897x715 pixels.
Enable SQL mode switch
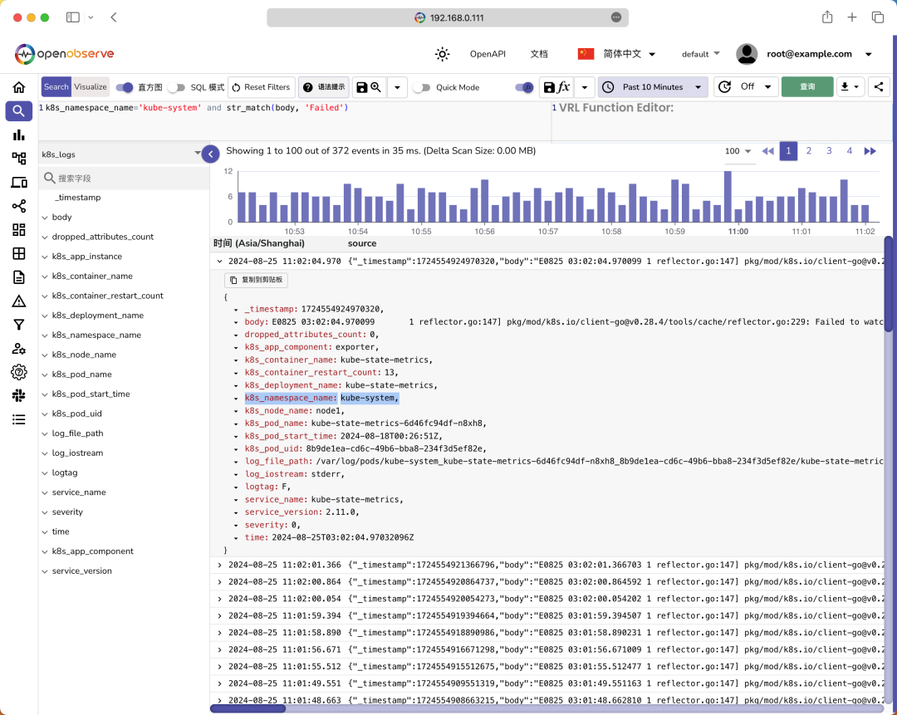click(x=177, y=87)
